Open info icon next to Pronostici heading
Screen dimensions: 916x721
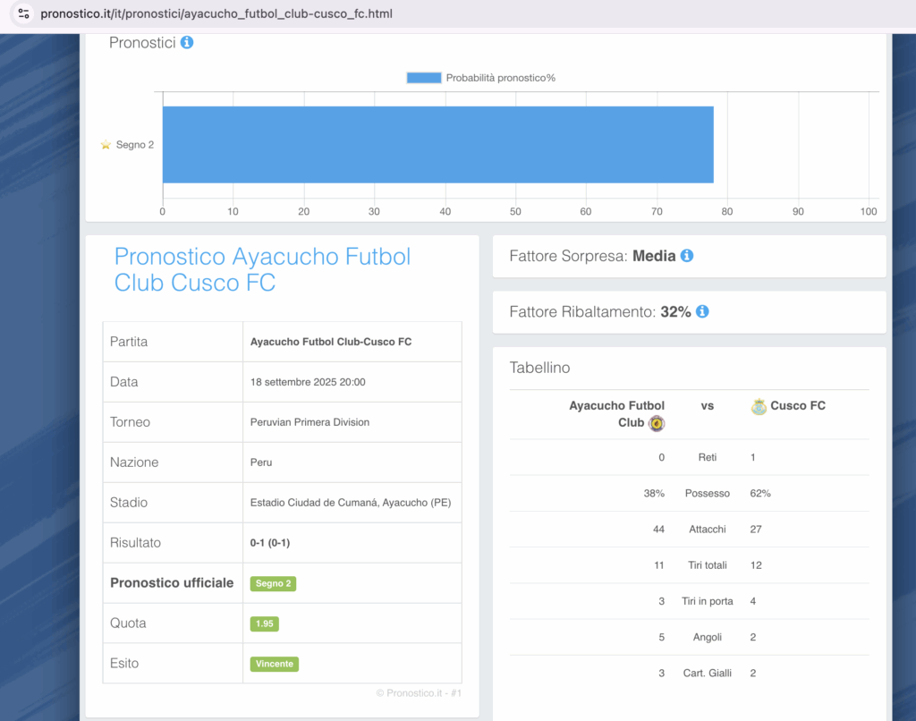(x=187, y=43)
